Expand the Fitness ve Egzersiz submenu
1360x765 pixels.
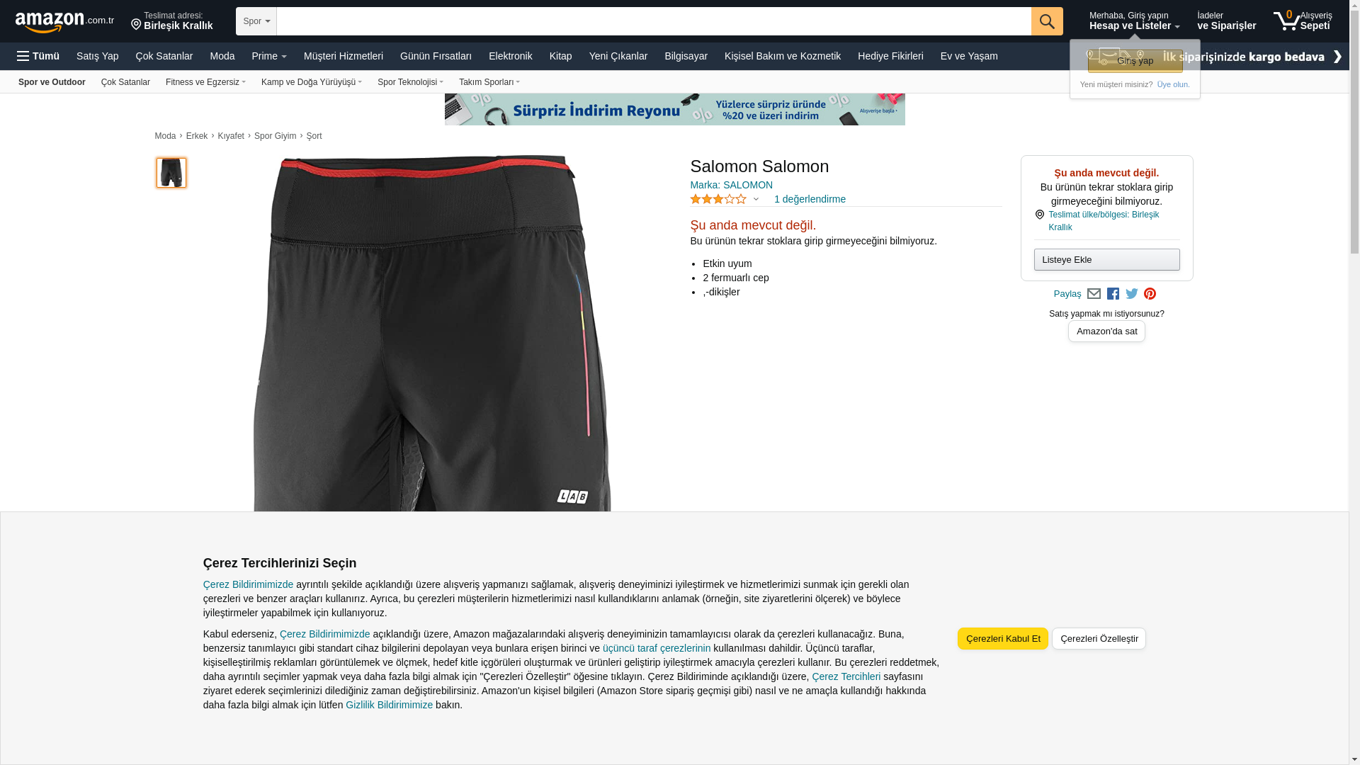205,82
